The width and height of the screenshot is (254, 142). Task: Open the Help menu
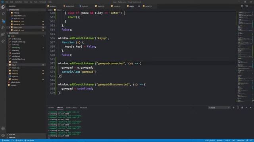coord(50,2)
